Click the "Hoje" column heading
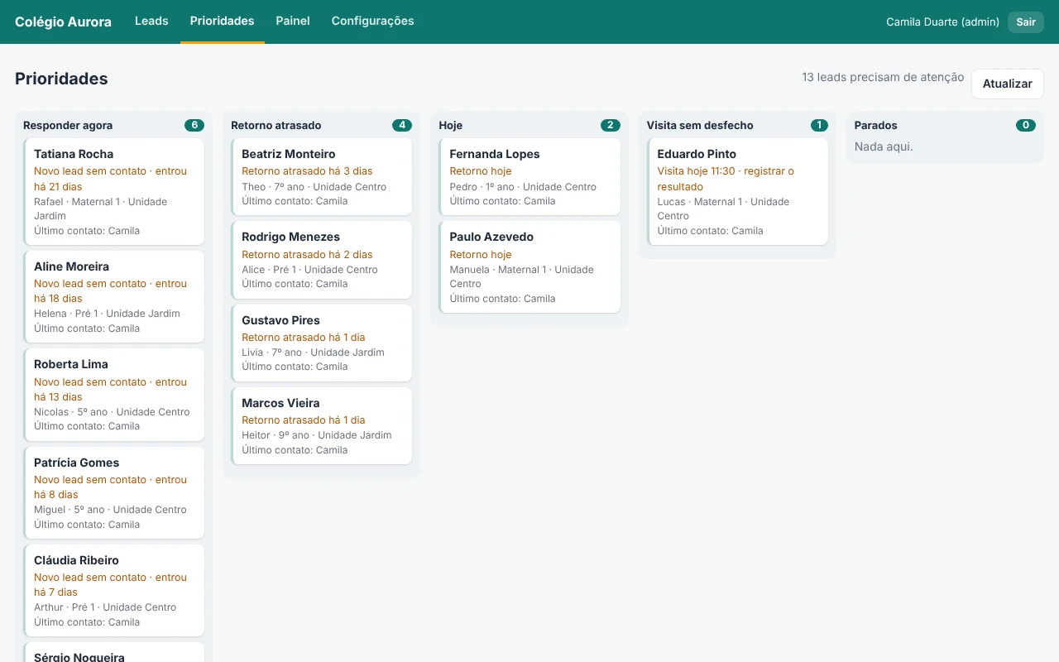 451,126
